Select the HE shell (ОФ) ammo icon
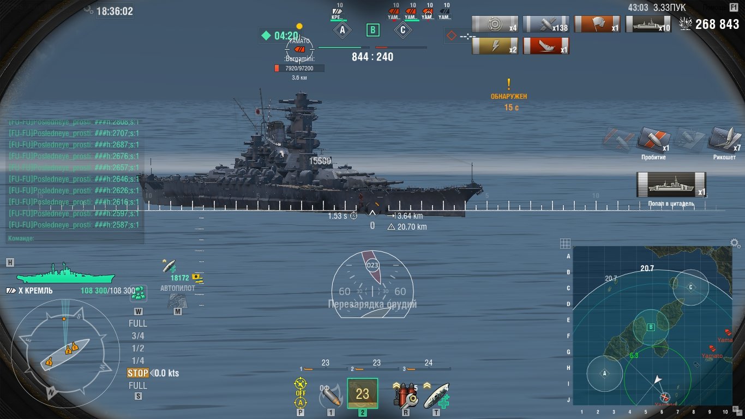 pos(331,394)
